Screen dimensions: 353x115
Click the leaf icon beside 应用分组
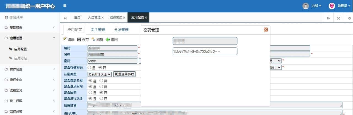tap(10, 58)
